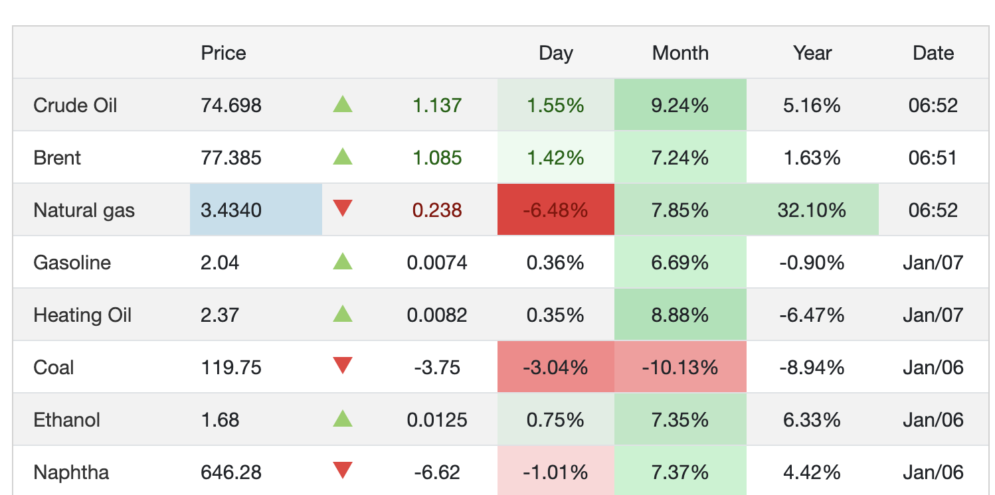Open the Natural gas commodity link
The width and height of the screenshot is (995, 495).
(x=84, y=210)
